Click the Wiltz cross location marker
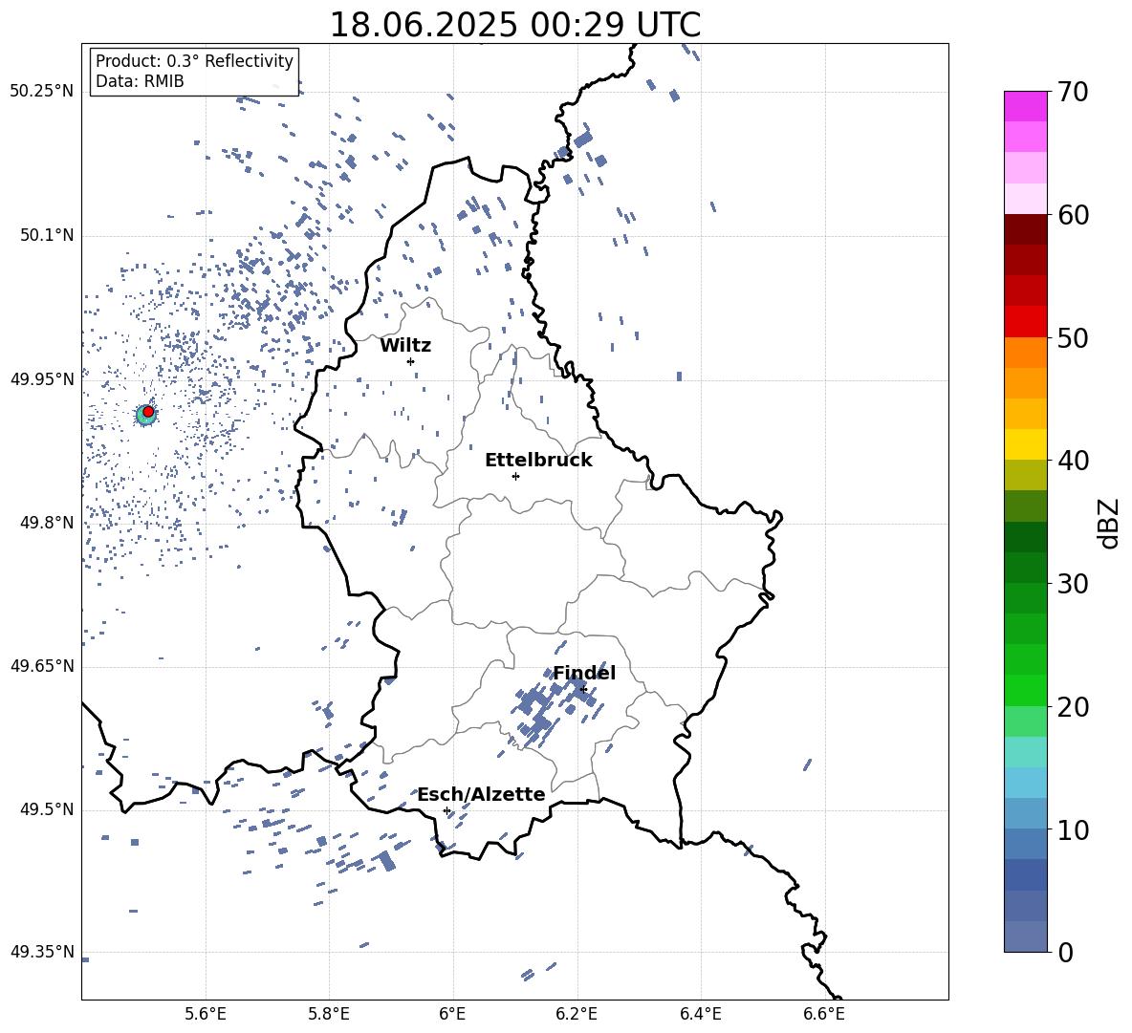 coord(411,361)
